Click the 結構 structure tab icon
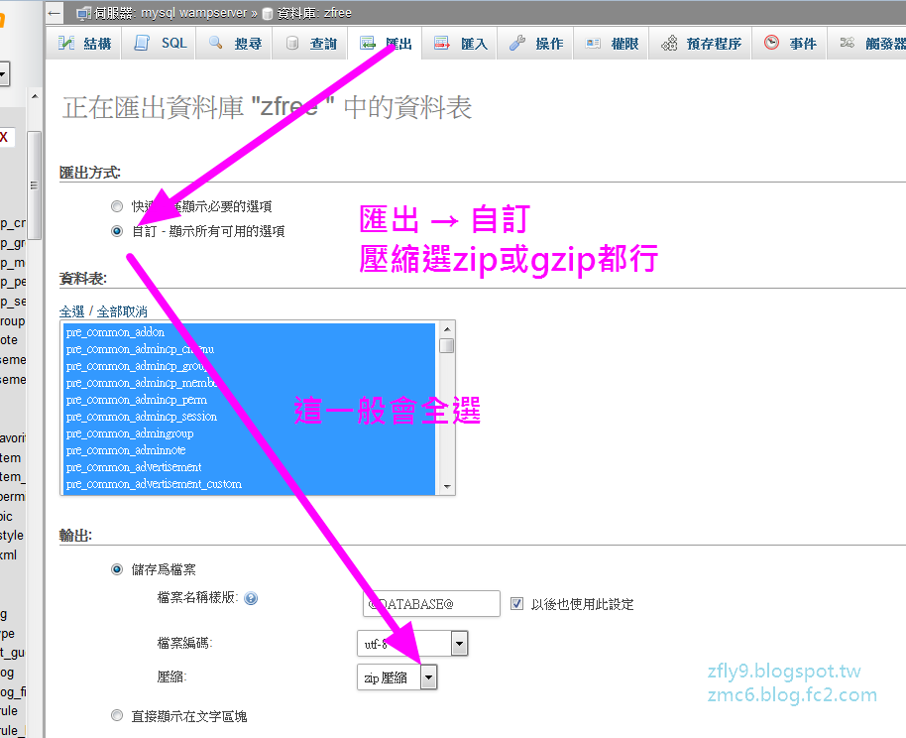 [65, 43]
